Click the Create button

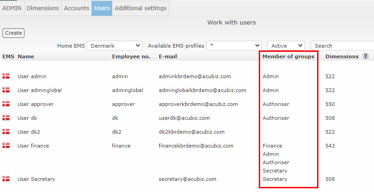pos(13,33)
